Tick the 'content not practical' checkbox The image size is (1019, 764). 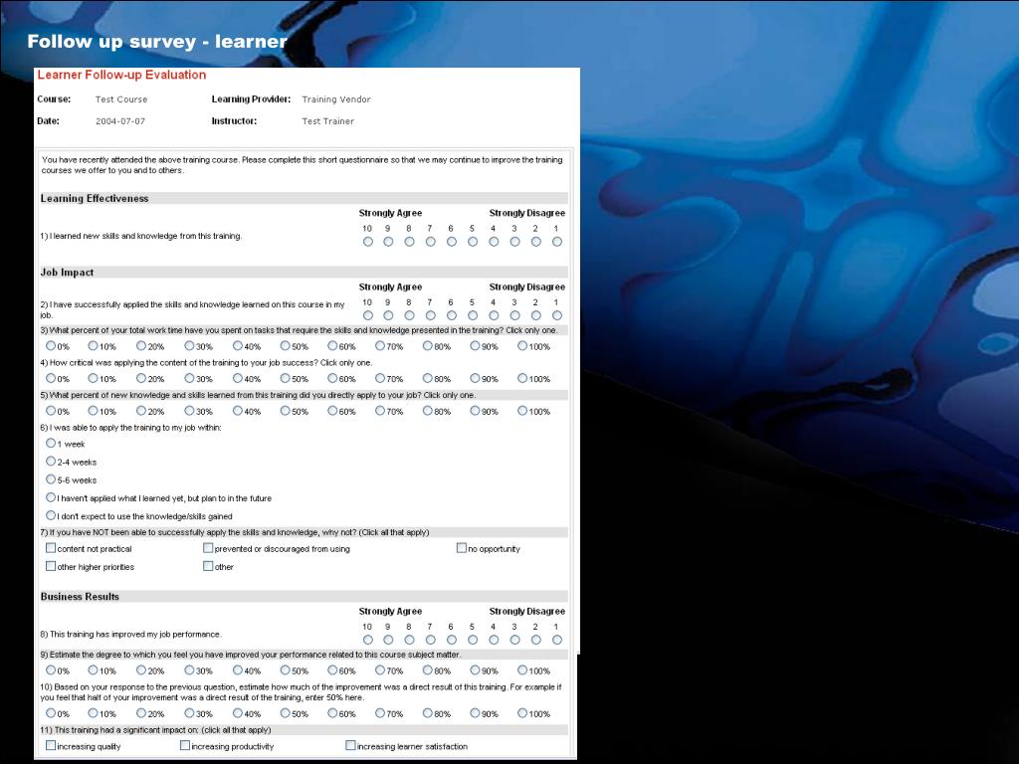(51, 548)
